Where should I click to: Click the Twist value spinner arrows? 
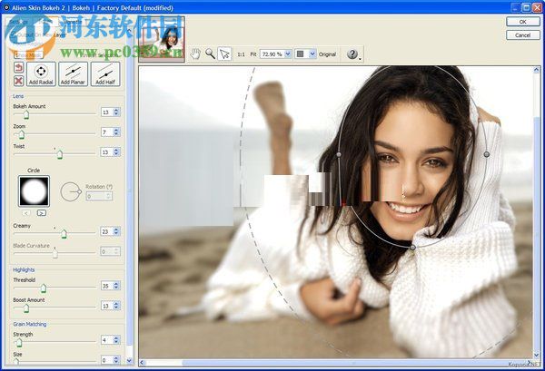(116, 152)
